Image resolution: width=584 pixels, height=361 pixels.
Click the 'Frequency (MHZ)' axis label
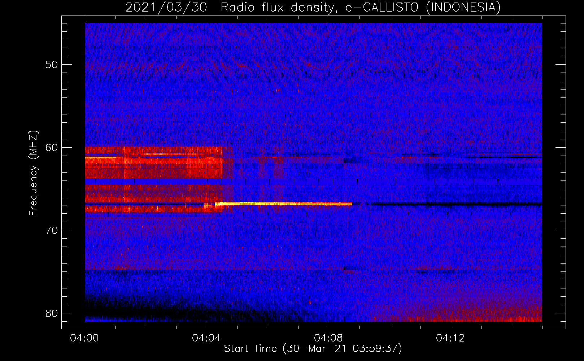pos(33,173)
